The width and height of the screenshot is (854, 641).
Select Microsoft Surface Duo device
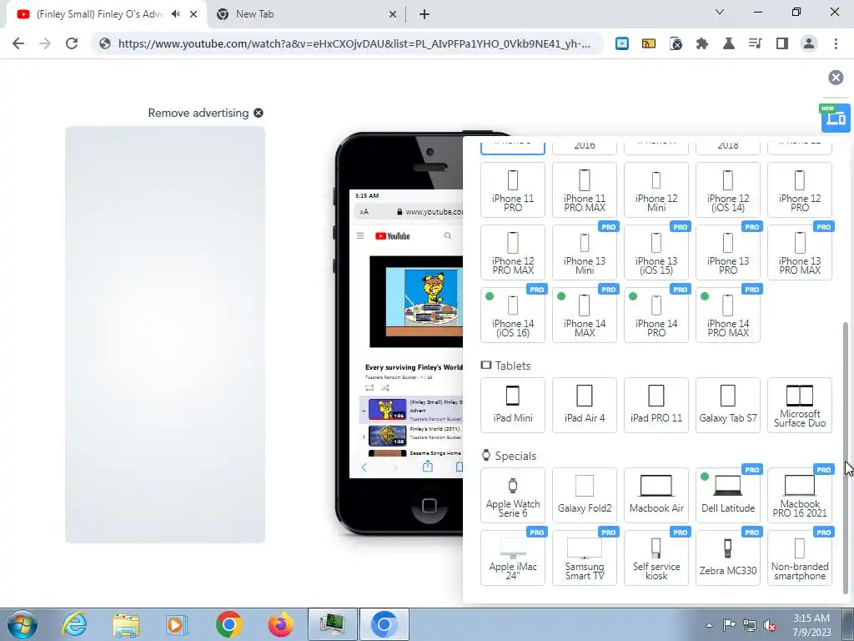click(800, 405)
